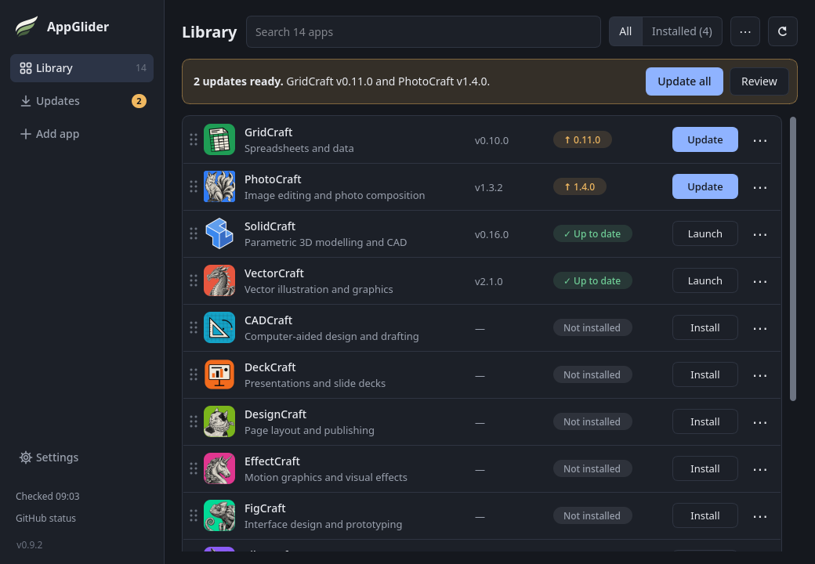The height and width of the screenshot is (564, 815).
Task: Click the DesignCraft app icon
Action: coord(219,421)
